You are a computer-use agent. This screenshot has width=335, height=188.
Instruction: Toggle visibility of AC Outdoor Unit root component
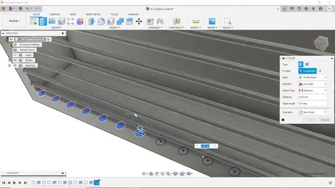[x=11, y=40]
